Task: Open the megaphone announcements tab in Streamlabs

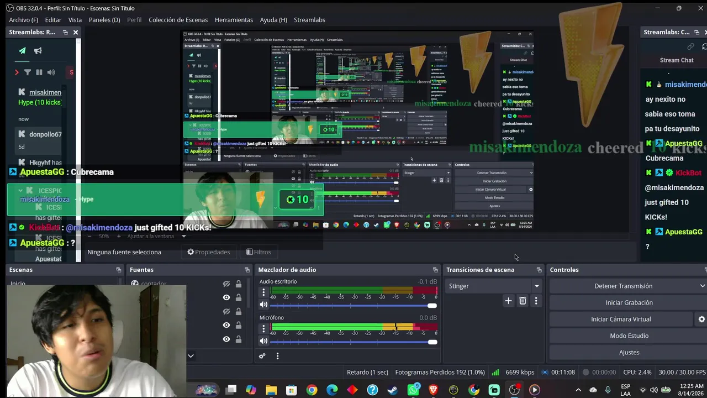Action: [x=38, y=51]
